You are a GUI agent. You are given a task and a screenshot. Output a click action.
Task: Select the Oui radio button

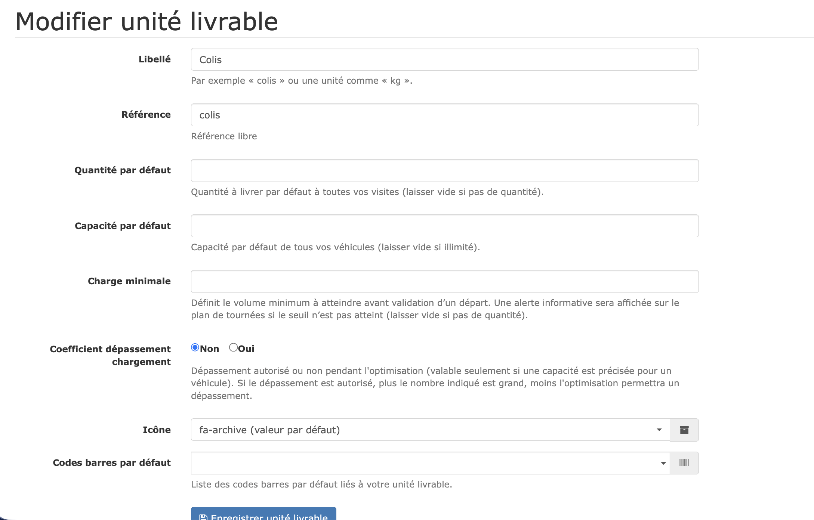click(234, 347)
